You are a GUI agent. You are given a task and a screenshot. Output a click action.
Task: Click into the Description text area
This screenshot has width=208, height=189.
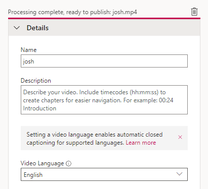tap(104, 100)
